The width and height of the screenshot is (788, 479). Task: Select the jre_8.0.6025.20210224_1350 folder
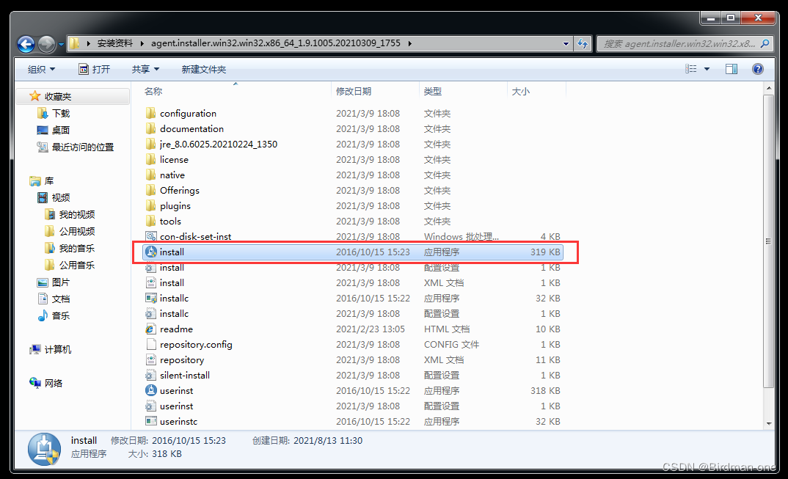pyautogui.click(x=218, y=145)
